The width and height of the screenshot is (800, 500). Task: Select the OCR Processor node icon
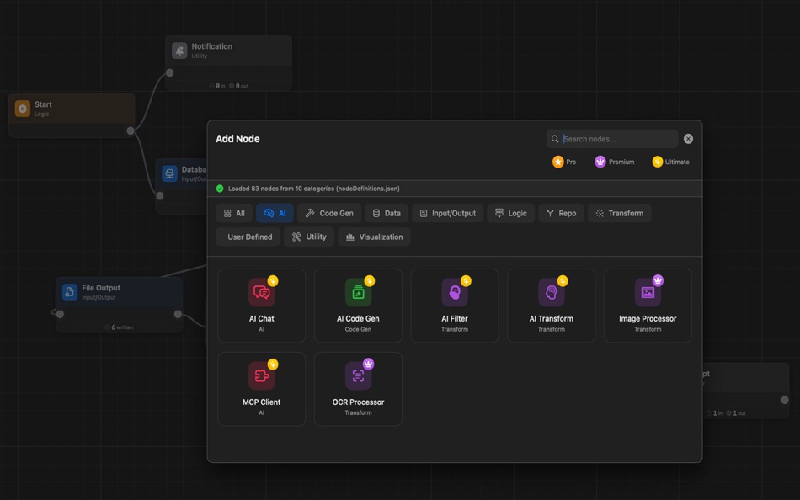click(x=358, y=376)
